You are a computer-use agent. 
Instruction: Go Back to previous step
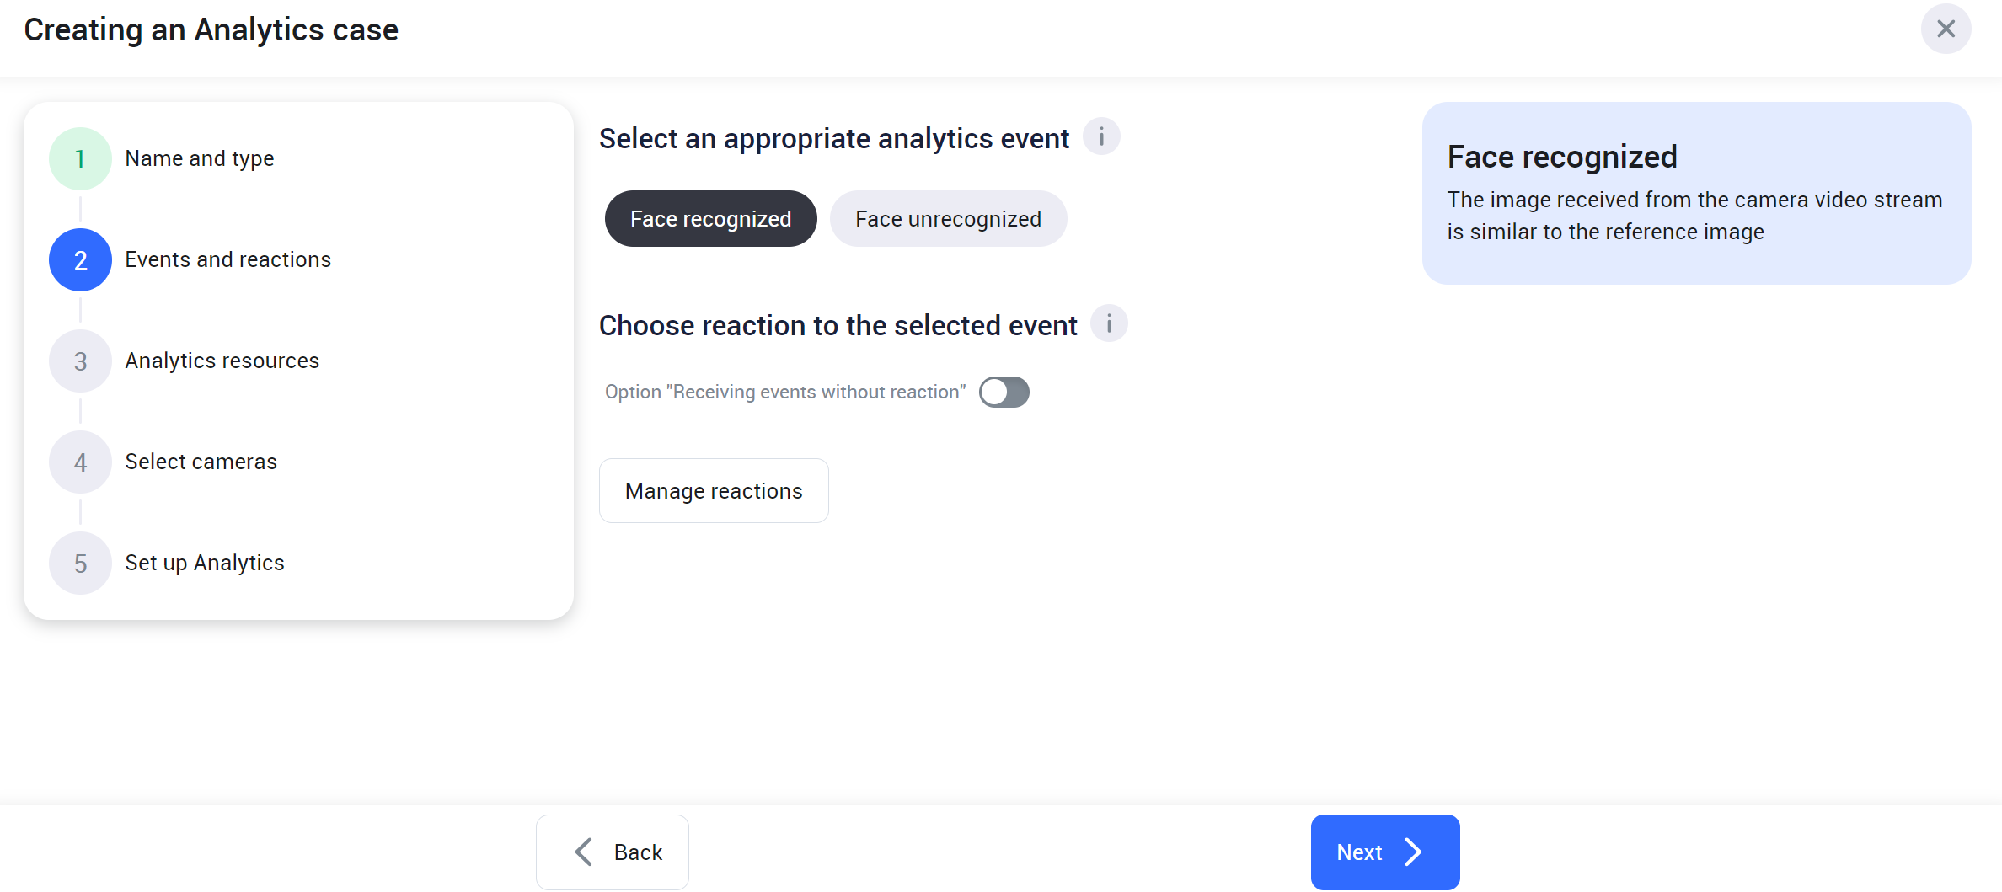coord(613,852)
